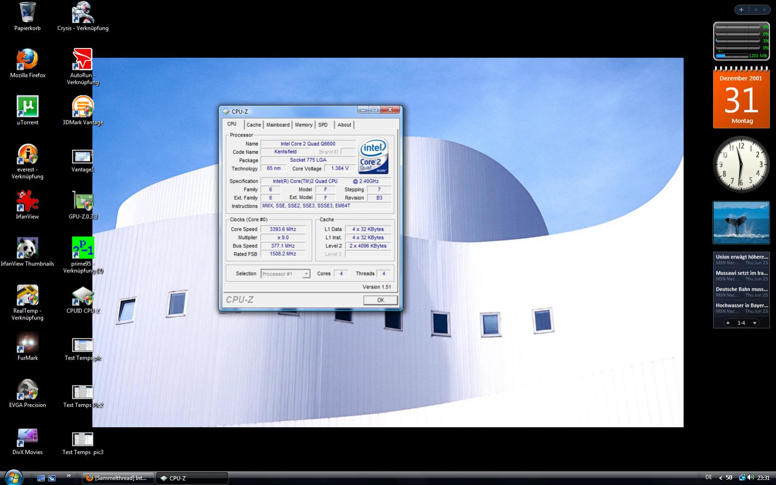Select the SPD tab

[323, 125]
